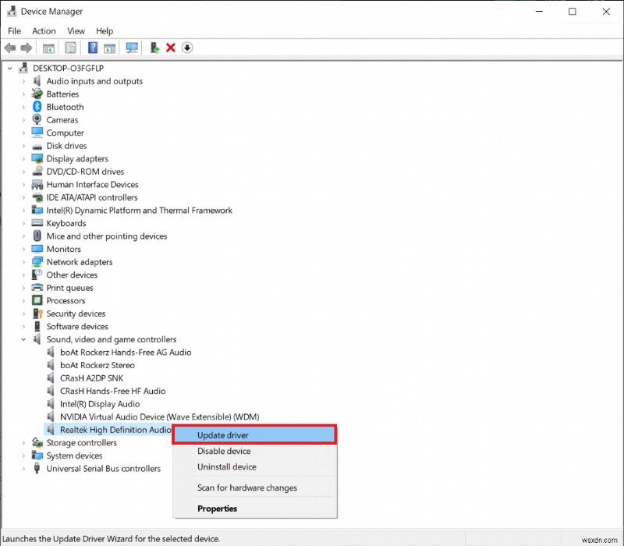Open the Action menu

click(x=43, y=31)
